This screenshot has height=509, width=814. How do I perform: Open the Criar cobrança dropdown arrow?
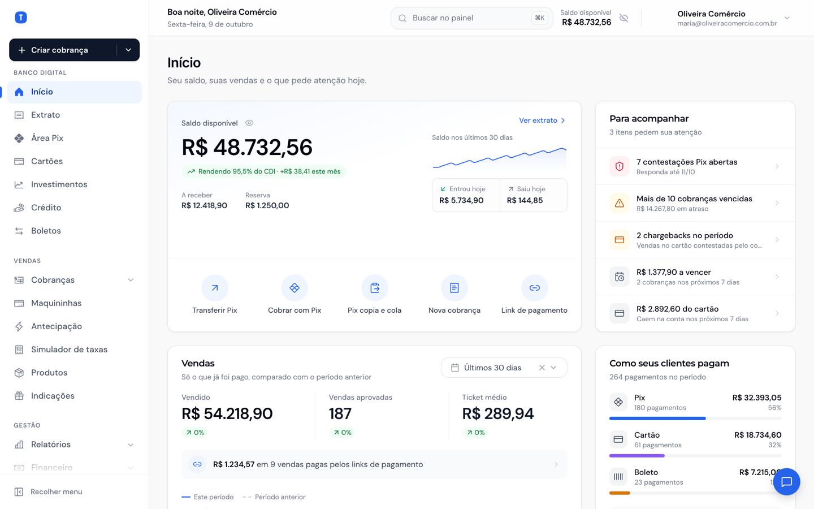(128, 50)
